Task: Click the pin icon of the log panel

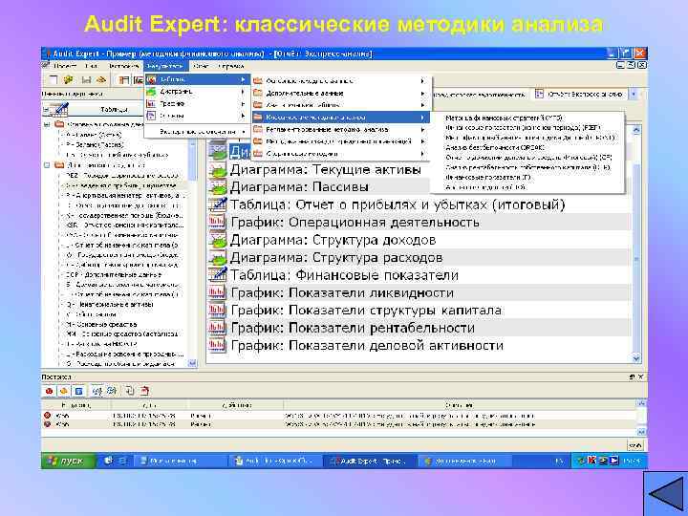Action: click(632, 376)
